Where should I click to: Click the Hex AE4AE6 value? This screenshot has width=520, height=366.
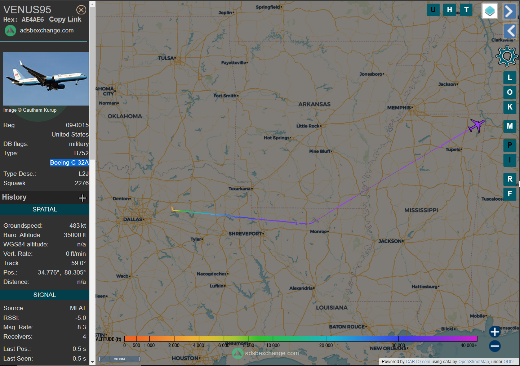[x=33, y=20]
